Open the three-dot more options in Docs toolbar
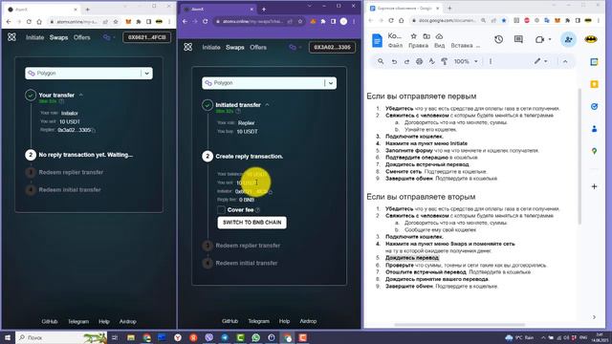Viewport: 612px width, 344px height. 491,61
